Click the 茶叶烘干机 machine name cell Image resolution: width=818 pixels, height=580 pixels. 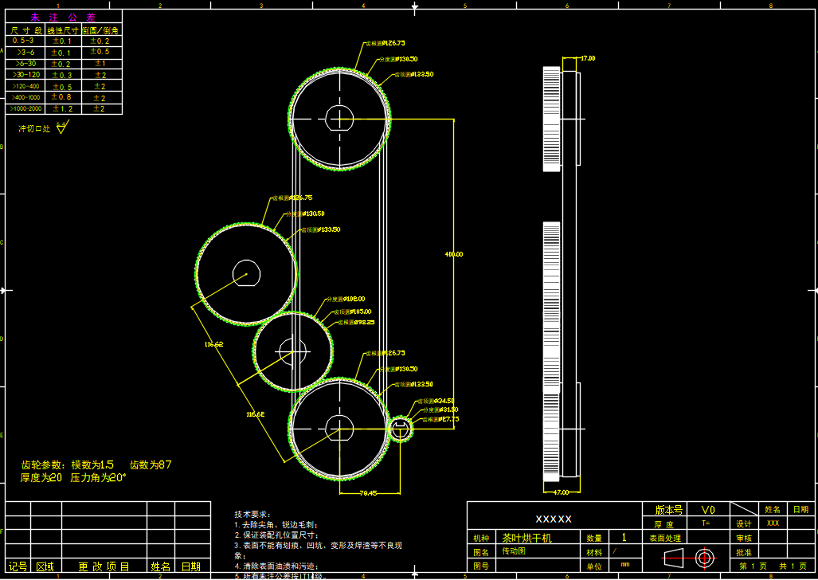(527, 538)
